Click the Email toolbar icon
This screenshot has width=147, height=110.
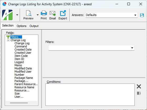pos(52,13)
